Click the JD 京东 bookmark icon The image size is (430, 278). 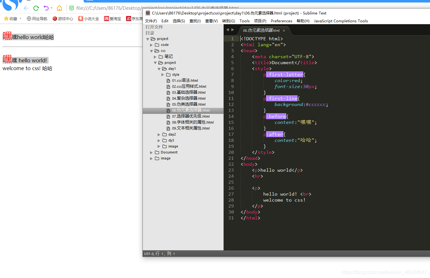coord(128,19)
